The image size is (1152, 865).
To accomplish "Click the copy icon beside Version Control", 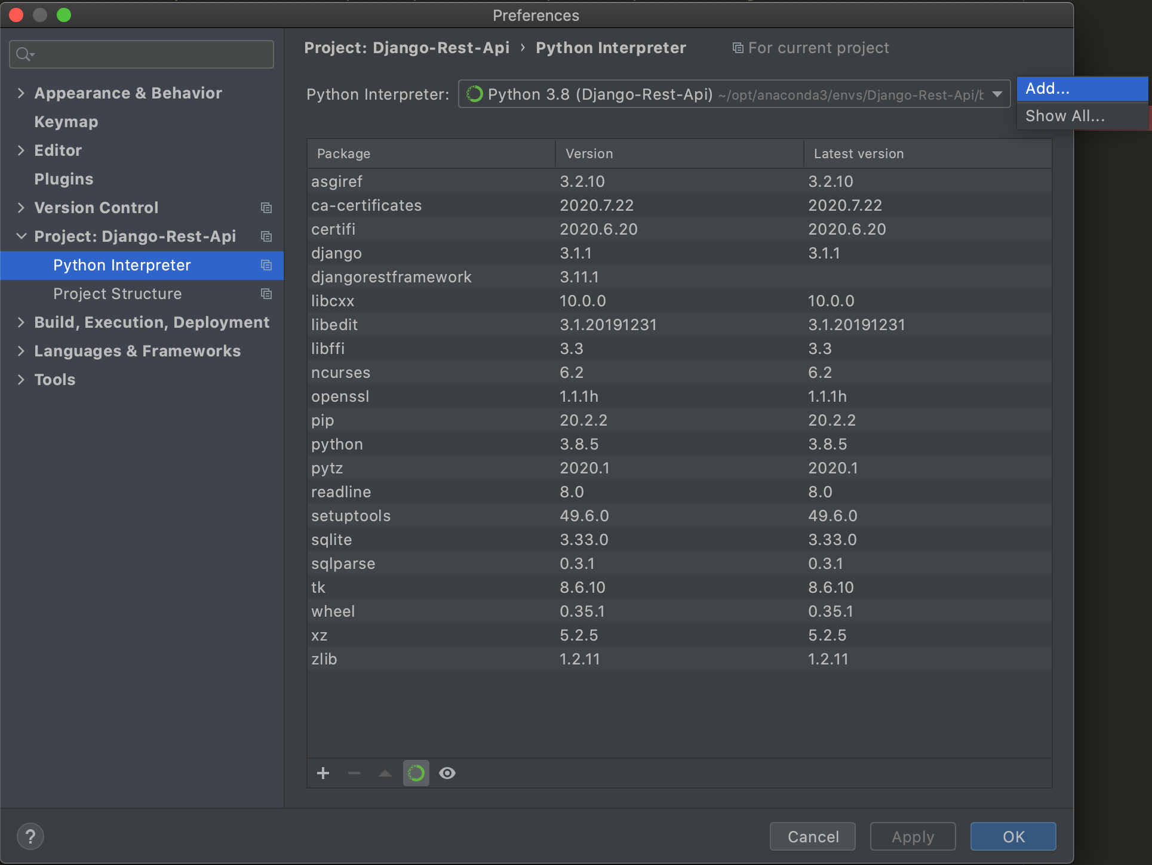I will [266, 207].
